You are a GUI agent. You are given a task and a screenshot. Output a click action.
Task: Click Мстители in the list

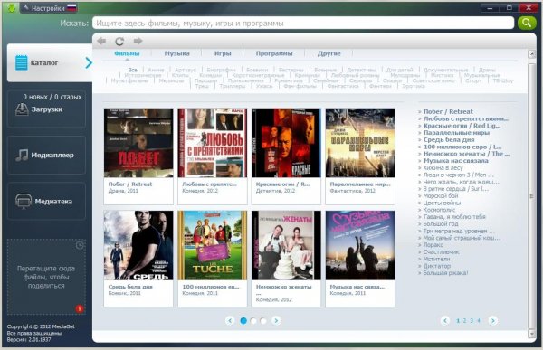coord(436,259)
